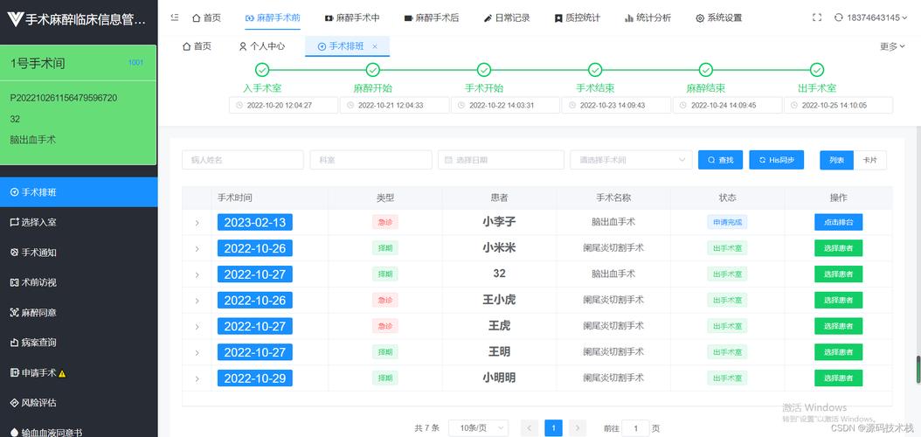921x437 pixels.
Task: Click the 出手术室 step check icon
Action: tap(817, 70)
